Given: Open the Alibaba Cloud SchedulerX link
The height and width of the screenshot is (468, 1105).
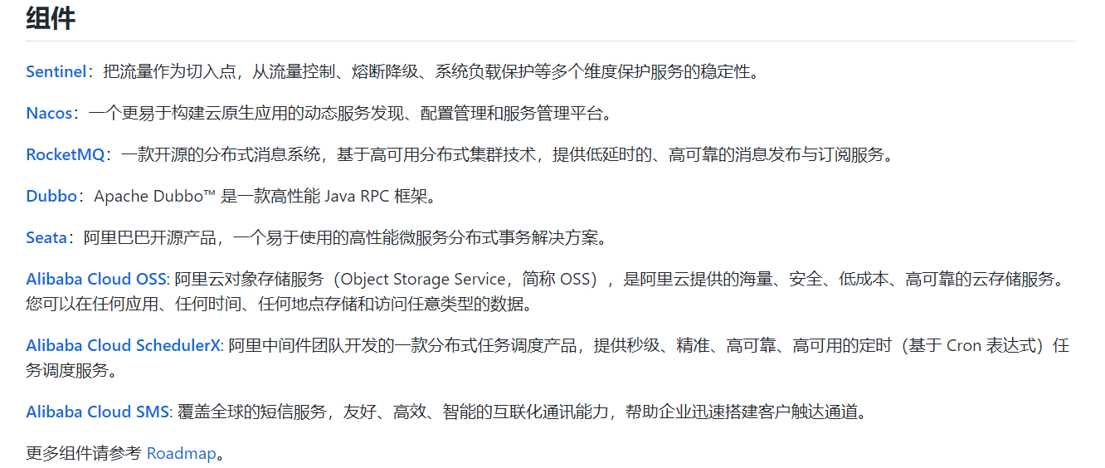Looking at the screenshot, I should (x=124, y=345).
